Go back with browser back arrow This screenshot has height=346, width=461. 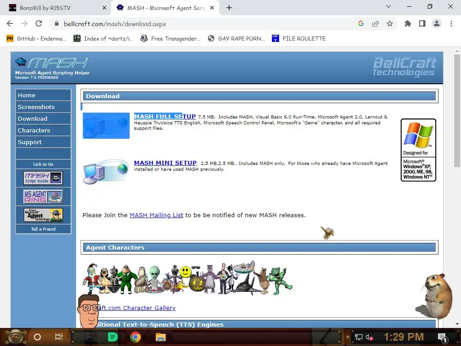click(10, 23)
